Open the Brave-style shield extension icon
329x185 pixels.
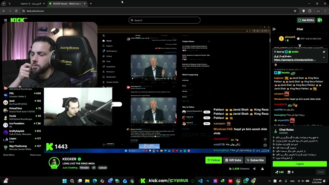[x=304, y=11]
